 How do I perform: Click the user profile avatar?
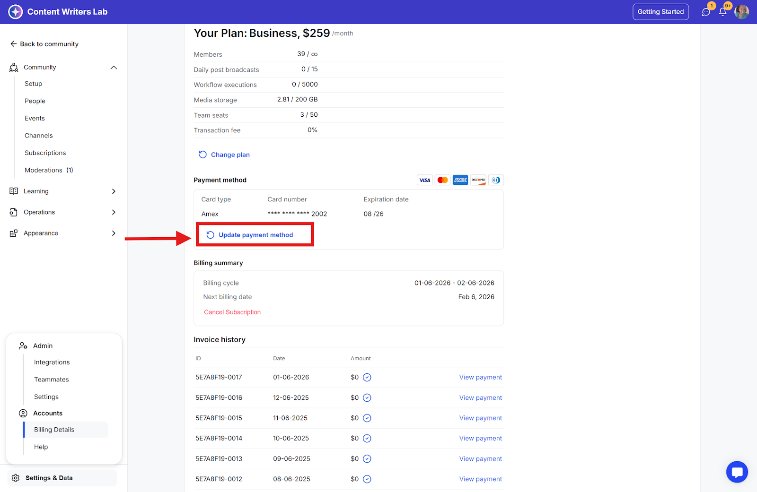pos(741,12)
